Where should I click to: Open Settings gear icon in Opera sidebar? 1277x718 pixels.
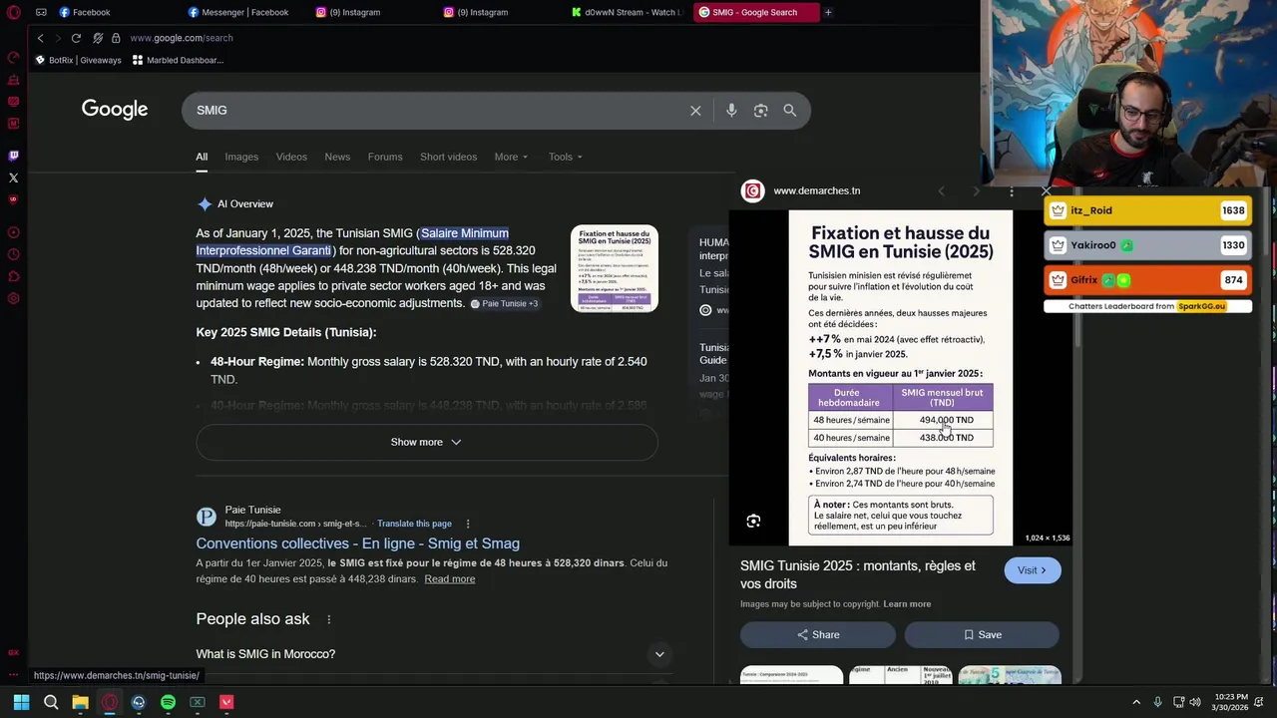[x=14, y=298]
